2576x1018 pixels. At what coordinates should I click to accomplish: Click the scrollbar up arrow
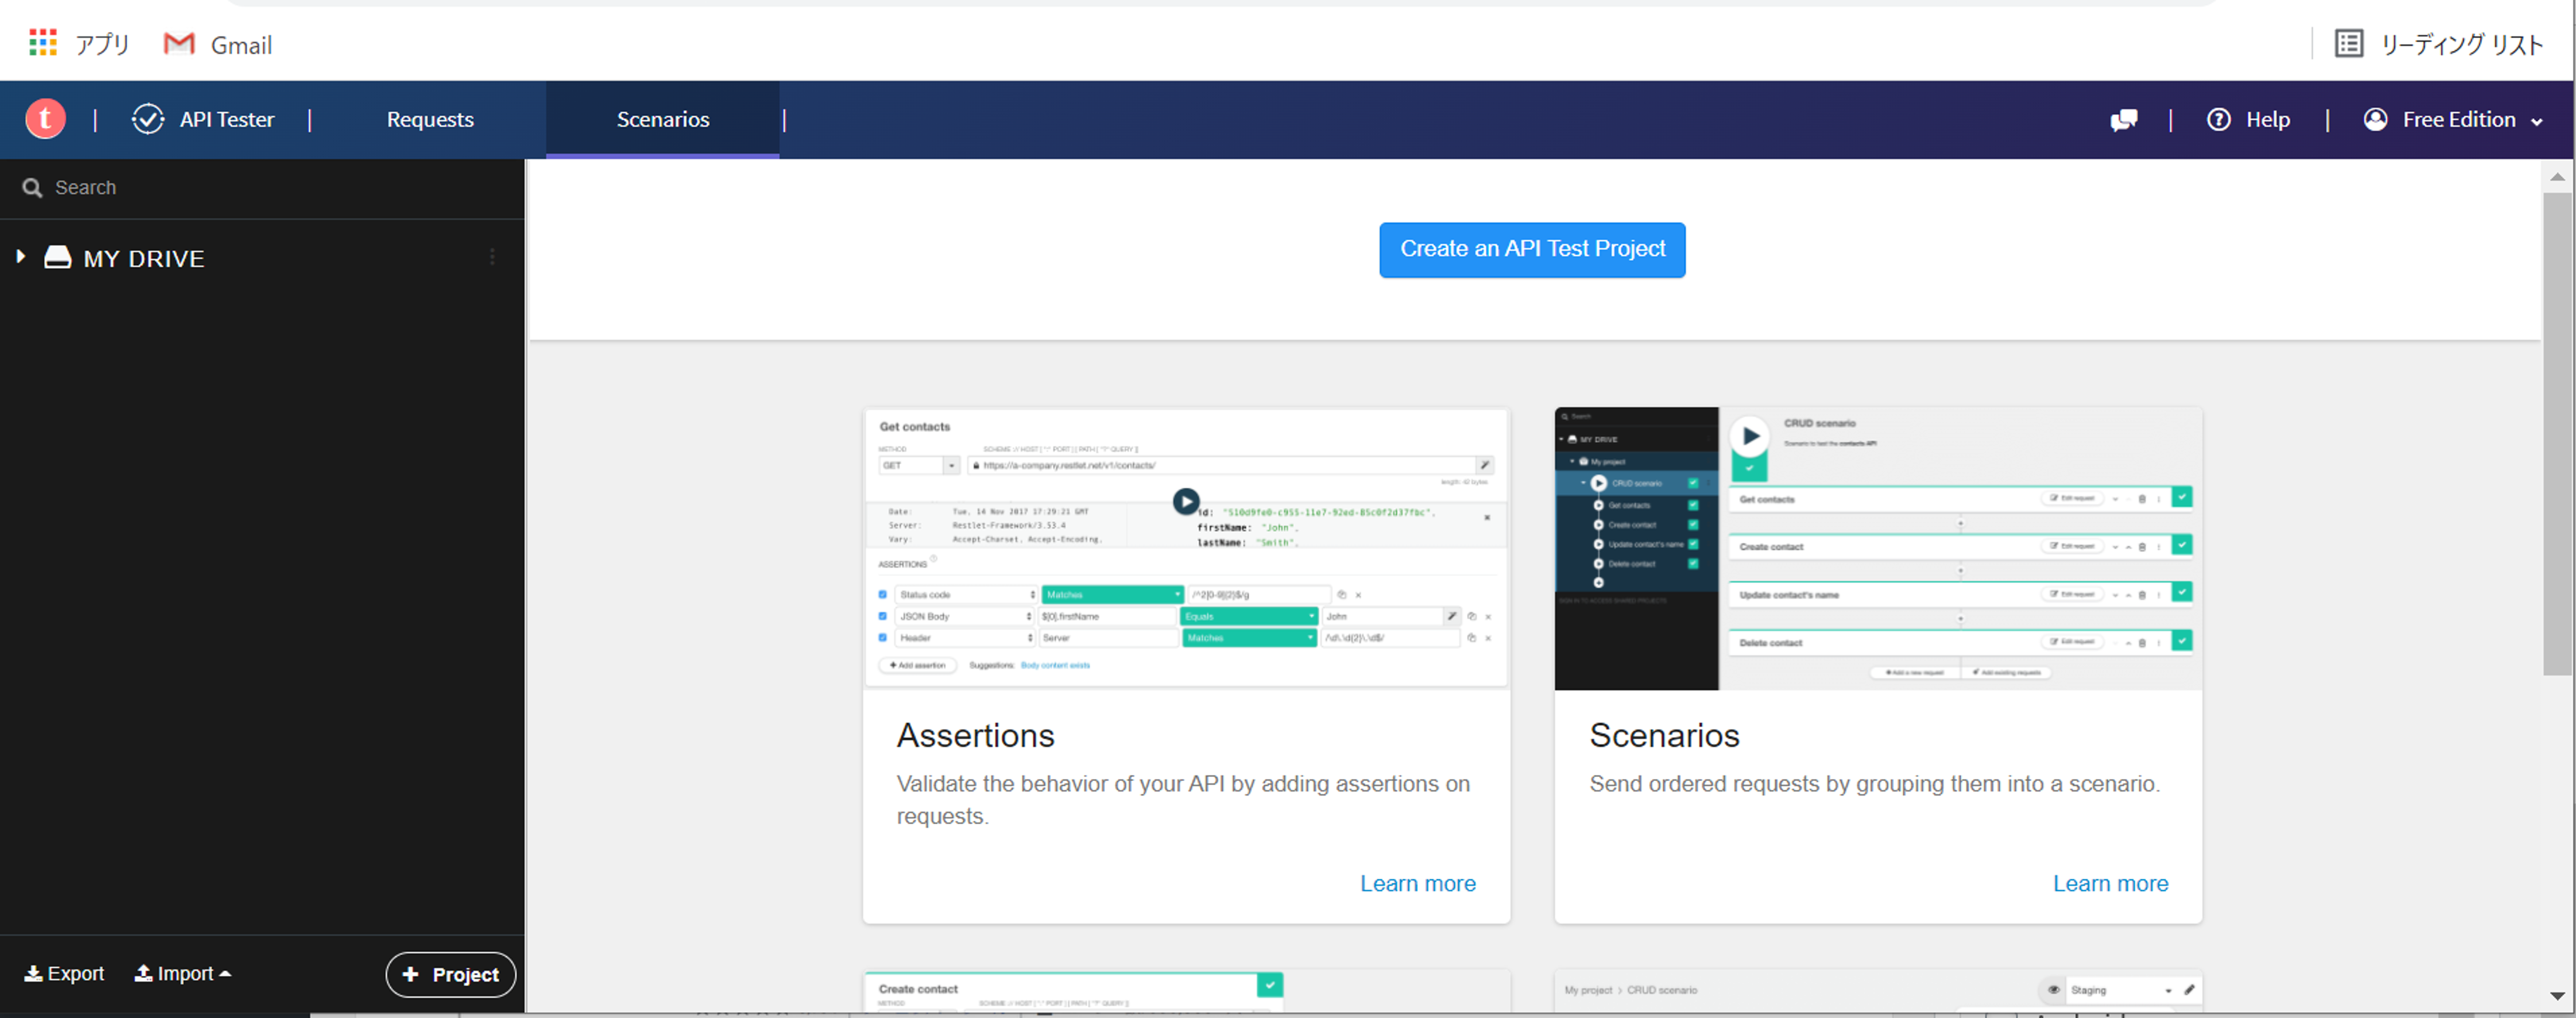(2557, 176)
